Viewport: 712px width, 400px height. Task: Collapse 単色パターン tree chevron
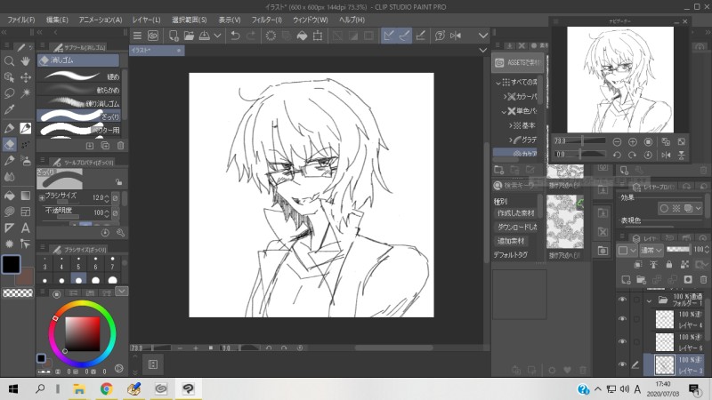coord(504,111)
